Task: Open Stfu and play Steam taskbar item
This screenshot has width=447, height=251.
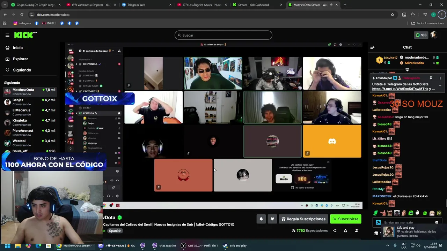Action: [x=235, y=245]
